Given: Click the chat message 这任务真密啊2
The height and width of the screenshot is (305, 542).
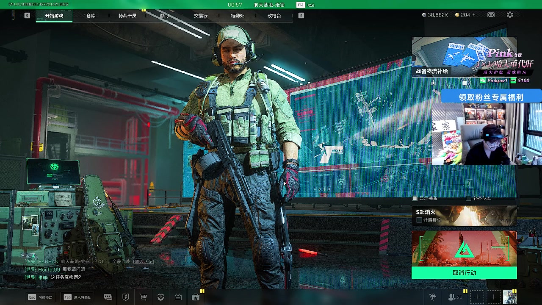Looking at the screenshot, I should pyautogui.click(x=66, y=277).
